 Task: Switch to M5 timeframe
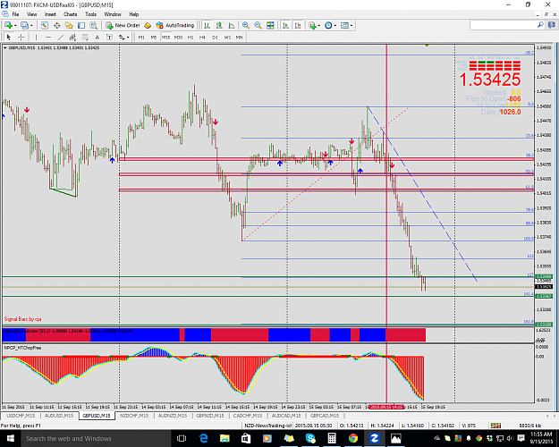click(x=154, y=37)
